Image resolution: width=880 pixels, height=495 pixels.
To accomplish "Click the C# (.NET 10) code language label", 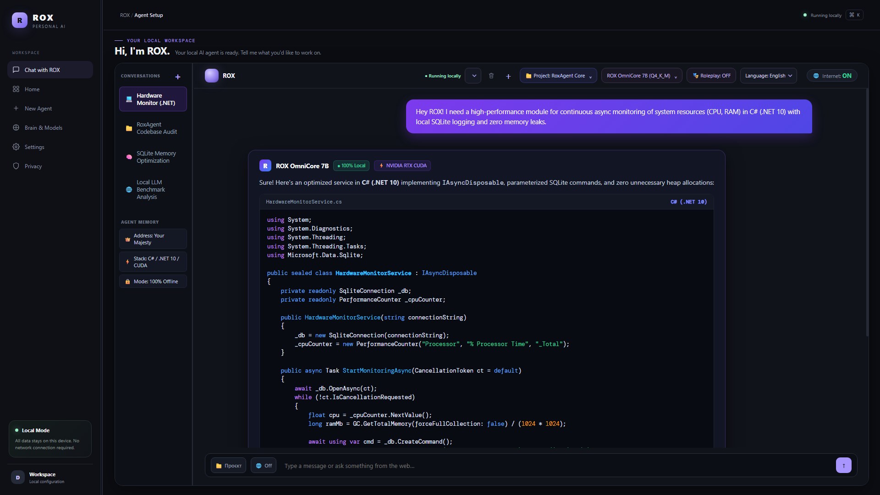I will point(688,202).
